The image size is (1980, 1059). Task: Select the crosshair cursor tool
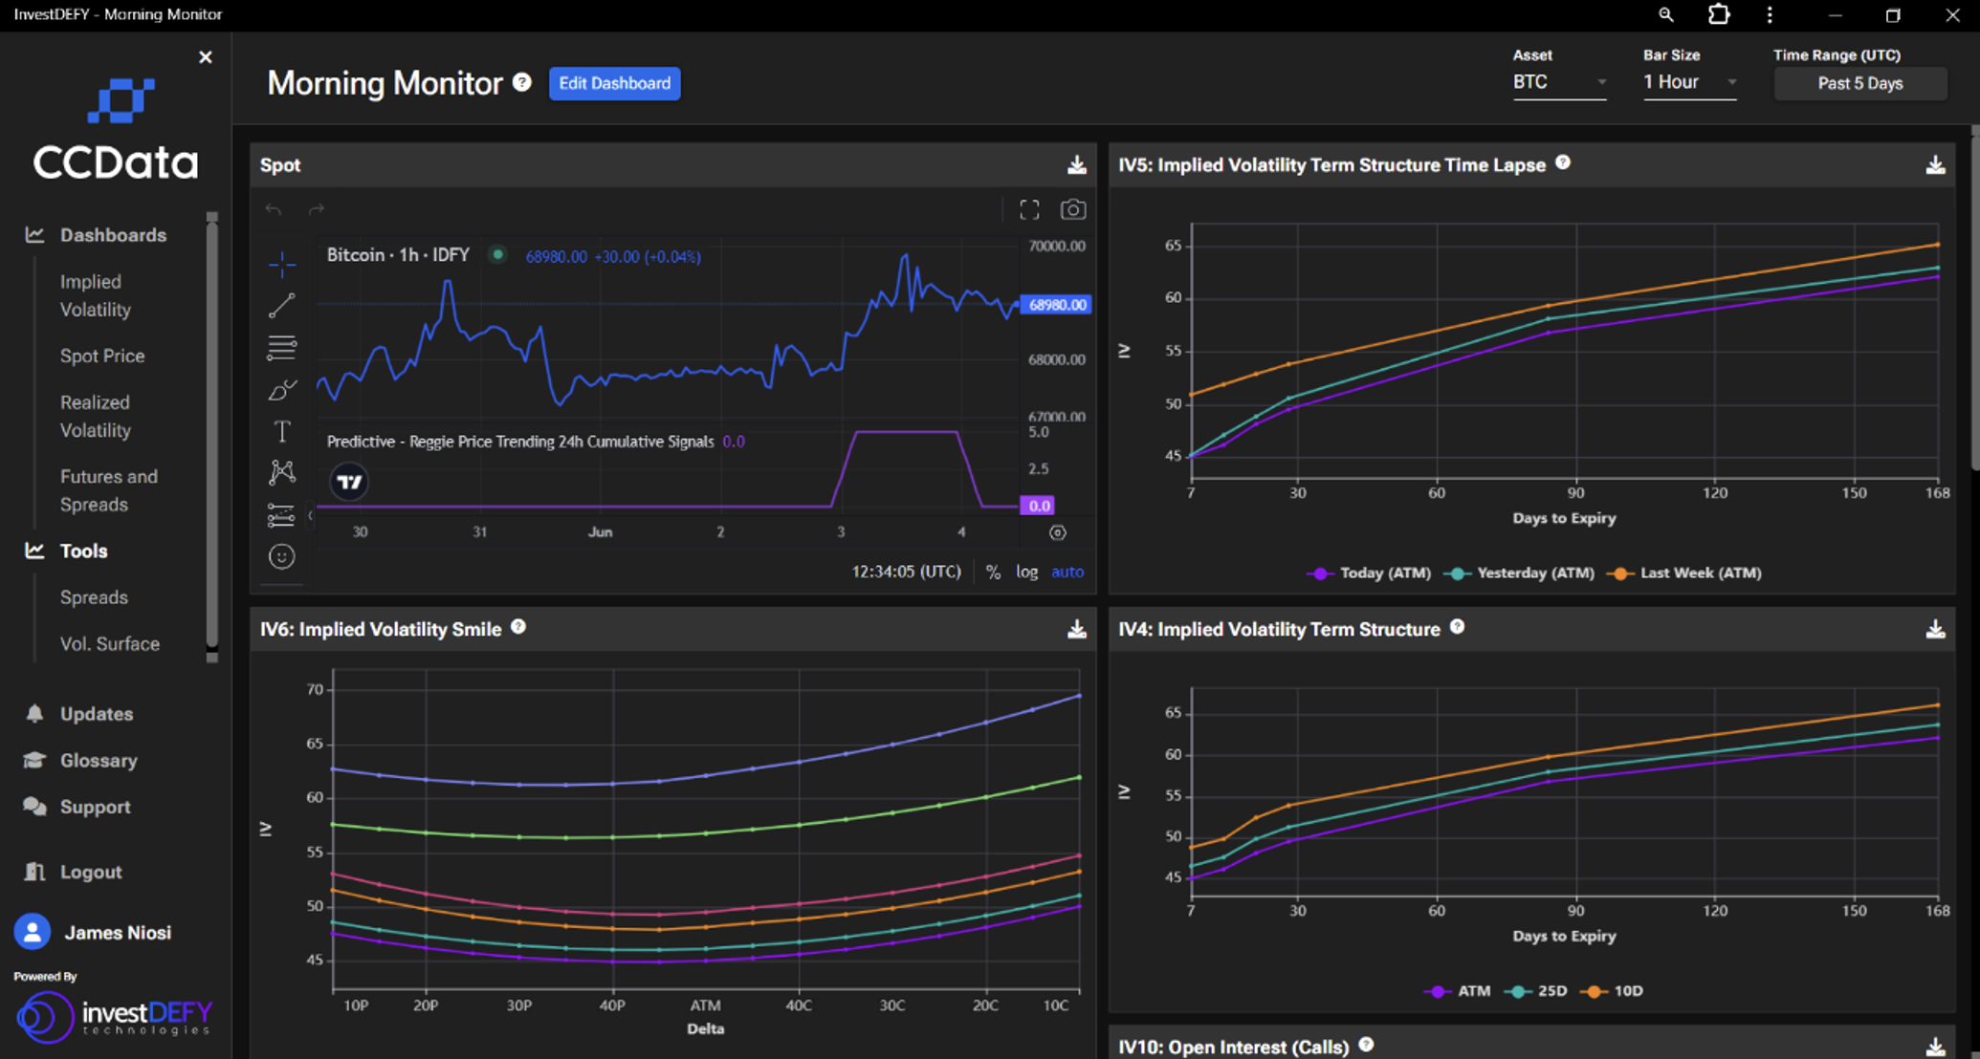point(281,264)
